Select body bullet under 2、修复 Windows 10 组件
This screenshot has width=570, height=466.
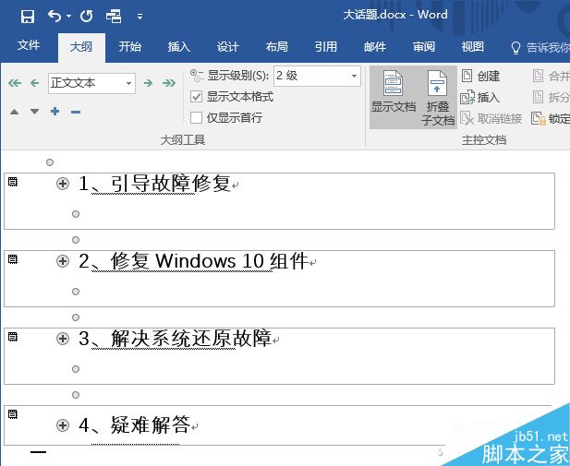point(76,292)
